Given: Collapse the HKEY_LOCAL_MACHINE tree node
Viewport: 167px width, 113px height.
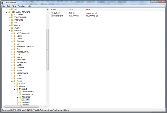Looking at the screenshot, I should coord(6,12).
